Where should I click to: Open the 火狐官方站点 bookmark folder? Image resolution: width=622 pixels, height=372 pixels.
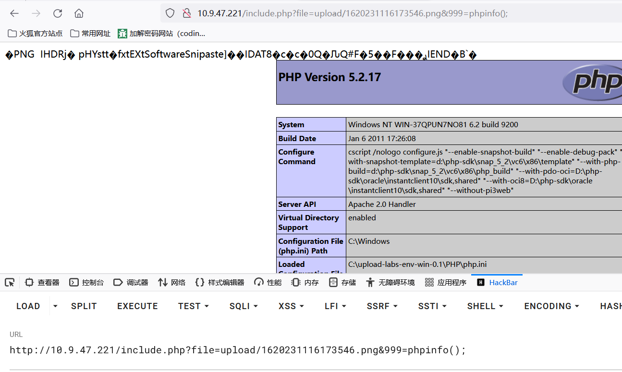36,34
